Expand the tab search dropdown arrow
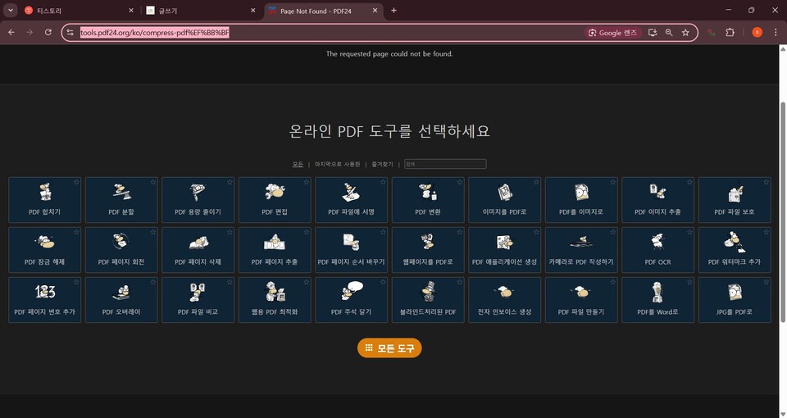 point(10,11)
